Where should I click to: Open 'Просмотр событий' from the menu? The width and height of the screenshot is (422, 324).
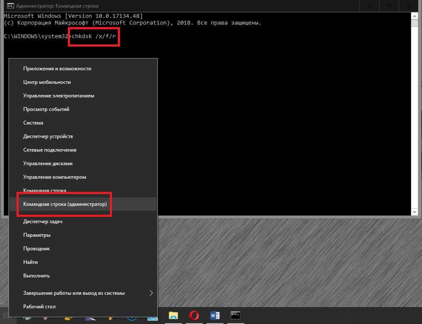point(46,109)
